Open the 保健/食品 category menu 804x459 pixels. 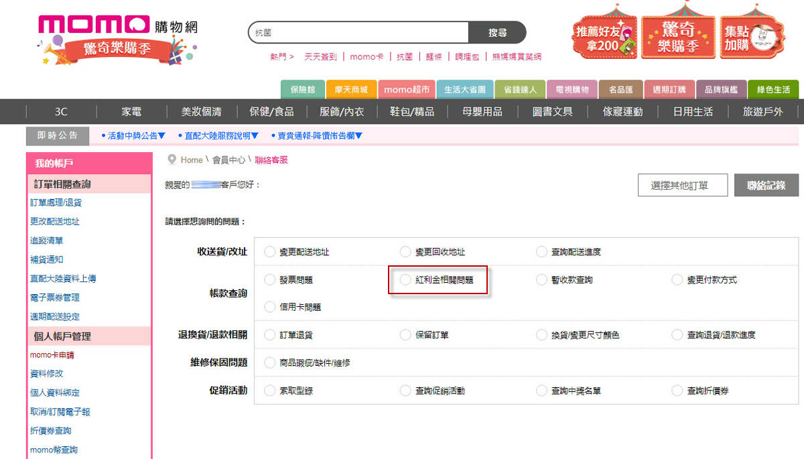(x=271, y=112)
